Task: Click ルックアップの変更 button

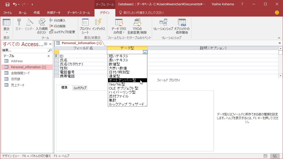Action: click(x=62, y=32)
